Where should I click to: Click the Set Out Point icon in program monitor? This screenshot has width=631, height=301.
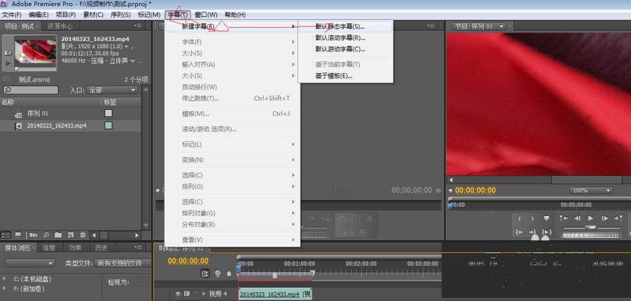(x=533, y=218)
